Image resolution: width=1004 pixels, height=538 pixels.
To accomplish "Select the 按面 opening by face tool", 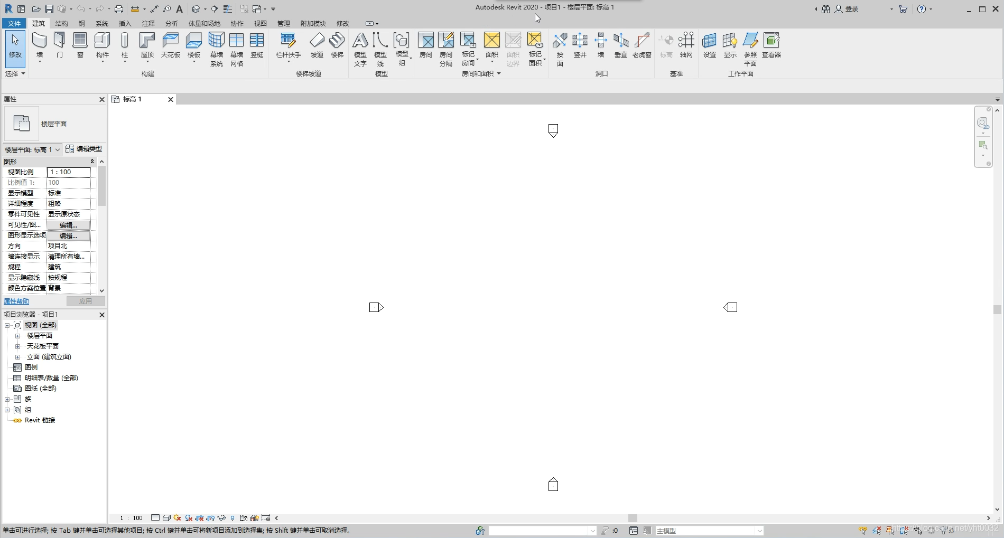I will click(x=560, y=49).
